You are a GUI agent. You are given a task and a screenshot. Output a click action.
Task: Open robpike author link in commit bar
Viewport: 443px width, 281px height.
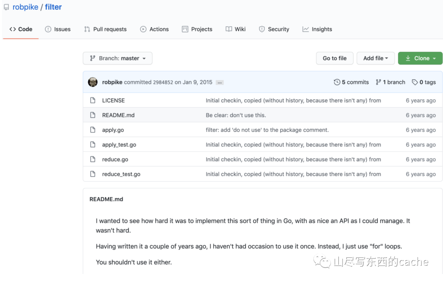click(x=112, y=82)
